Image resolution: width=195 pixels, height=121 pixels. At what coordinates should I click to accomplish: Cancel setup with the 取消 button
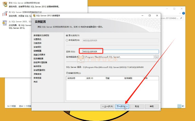tap(137, 106)
